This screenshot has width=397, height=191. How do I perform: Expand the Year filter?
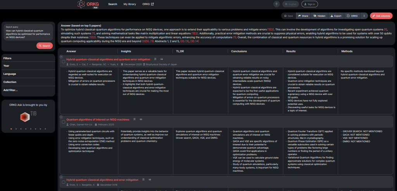click(28, 66)
